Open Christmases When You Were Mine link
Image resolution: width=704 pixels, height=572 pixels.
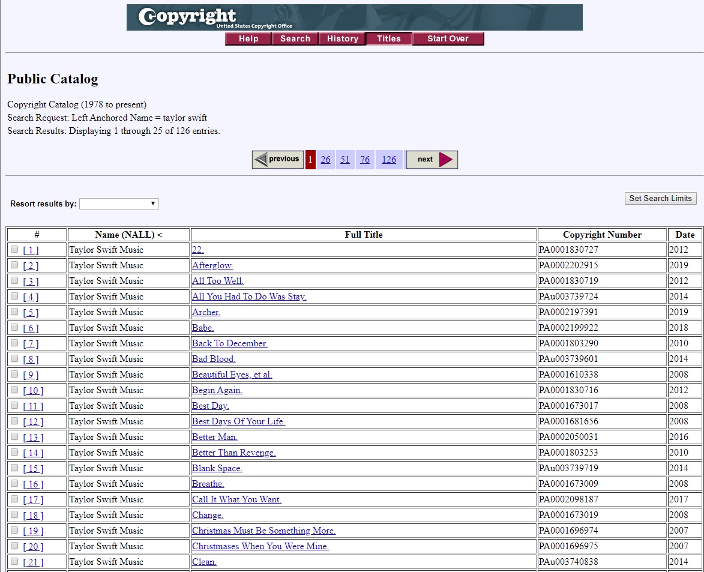click(260, 546)
